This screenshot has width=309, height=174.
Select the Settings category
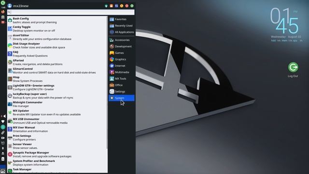[121, 91]
